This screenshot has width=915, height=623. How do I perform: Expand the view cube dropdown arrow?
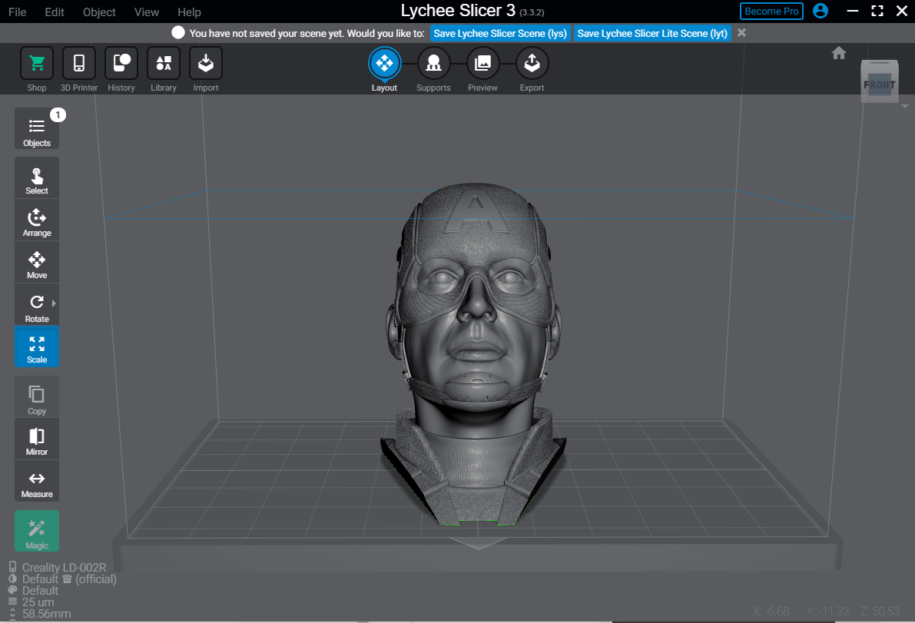point(904,106)
